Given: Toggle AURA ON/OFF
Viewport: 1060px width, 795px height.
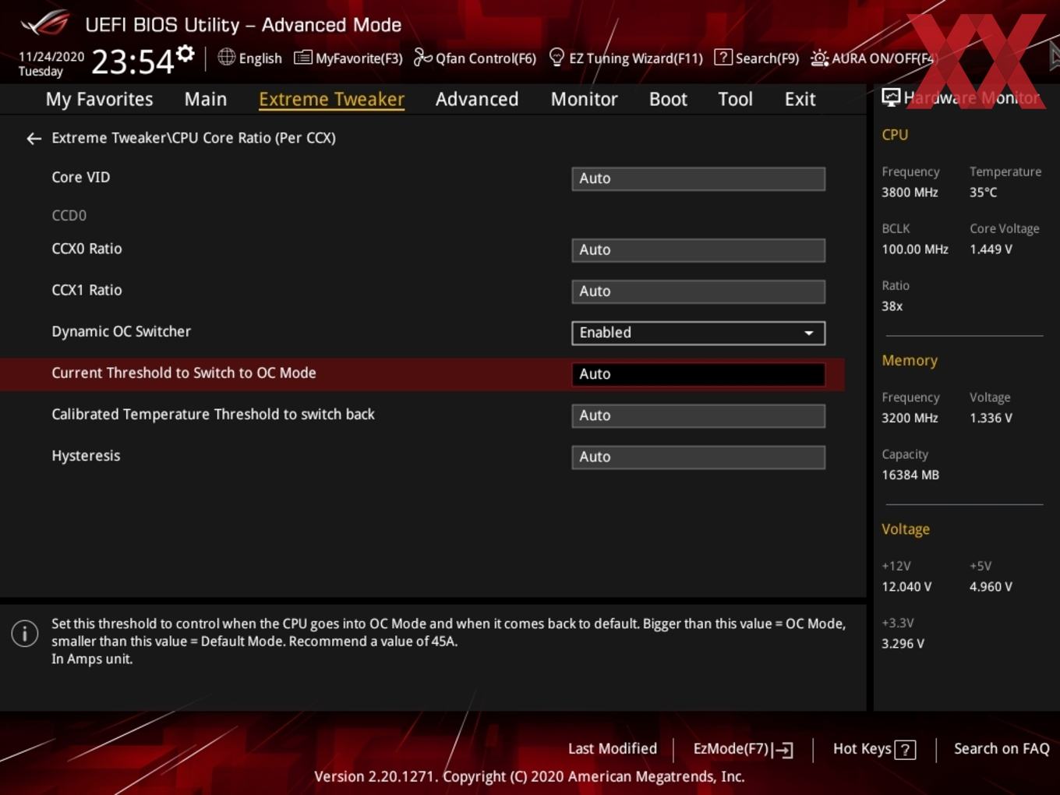Looking at the screenshot, I should tap(882, 58).
